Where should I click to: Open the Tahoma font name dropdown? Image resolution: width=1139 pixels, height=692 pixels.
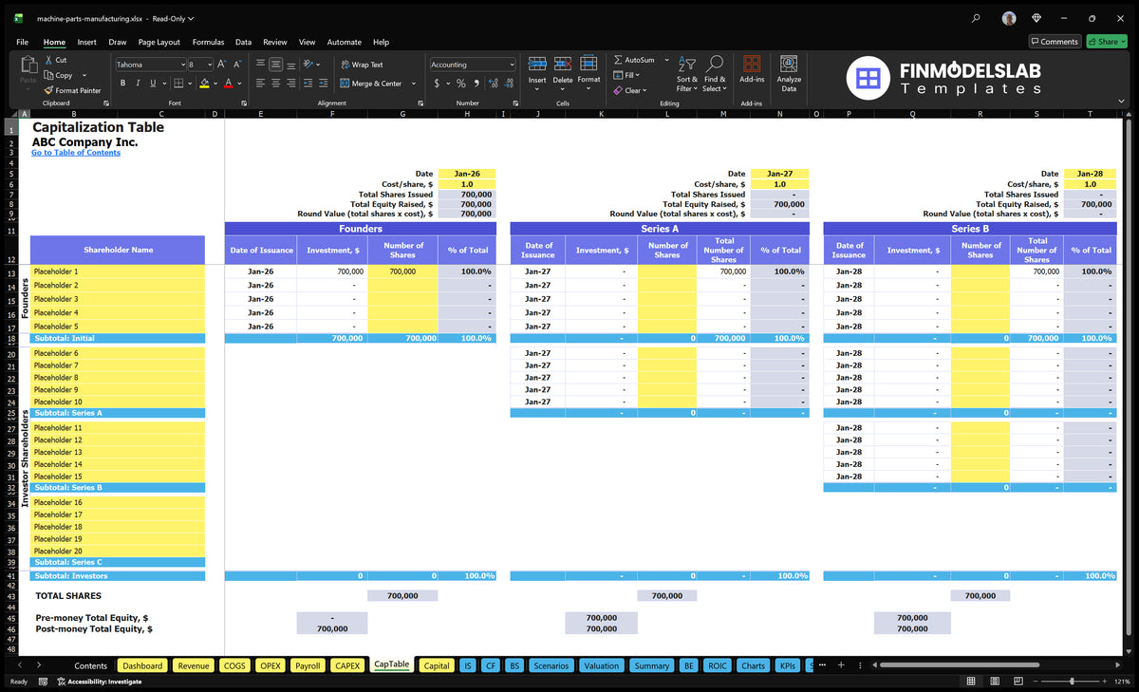pyautogui.click(x=182, y=65)
